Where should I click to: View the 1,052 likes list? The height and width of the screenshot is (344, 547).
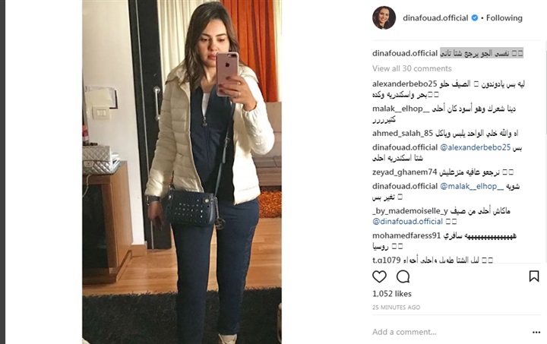pos(392,294)
